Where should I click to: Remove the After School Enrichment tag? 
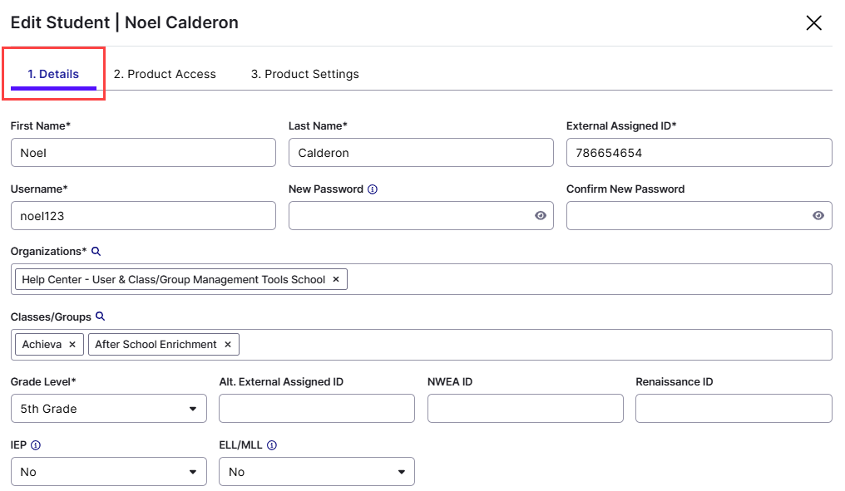[x=227, y=343]
